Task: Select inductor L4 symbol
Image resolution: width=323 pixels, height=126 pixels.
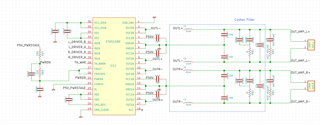Action: click(x=188, y=29)
